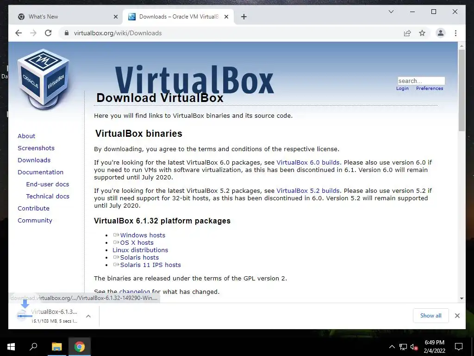474x356 pixels.
Task: Click the padlock site info icon
Action: pos(67,33)
